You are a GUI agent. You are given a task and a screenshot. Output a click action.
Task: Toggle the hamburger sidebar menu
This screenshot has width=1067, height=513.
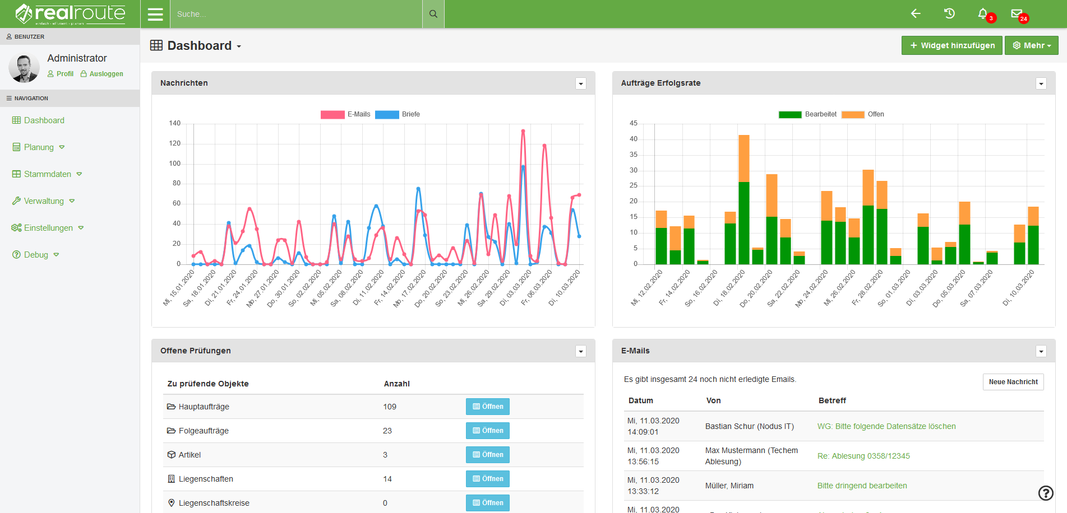pos(155,14)
